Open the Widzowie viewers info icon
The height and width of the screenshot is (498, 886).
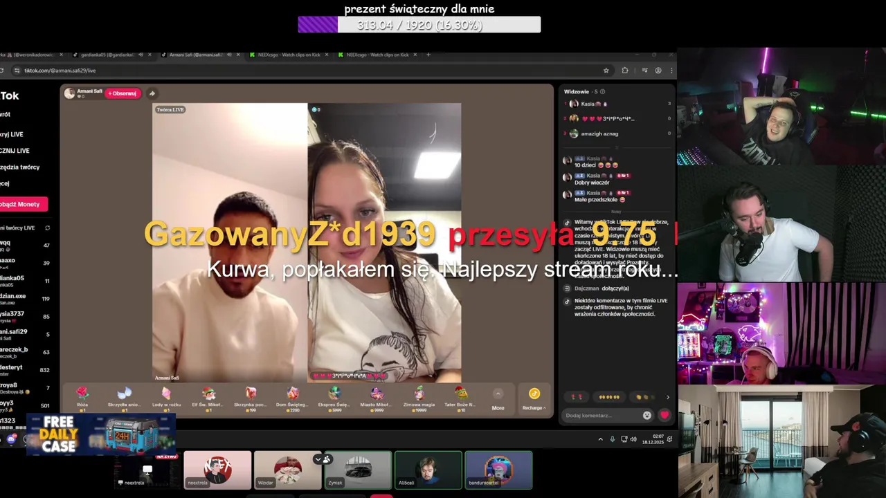(602, 91)
